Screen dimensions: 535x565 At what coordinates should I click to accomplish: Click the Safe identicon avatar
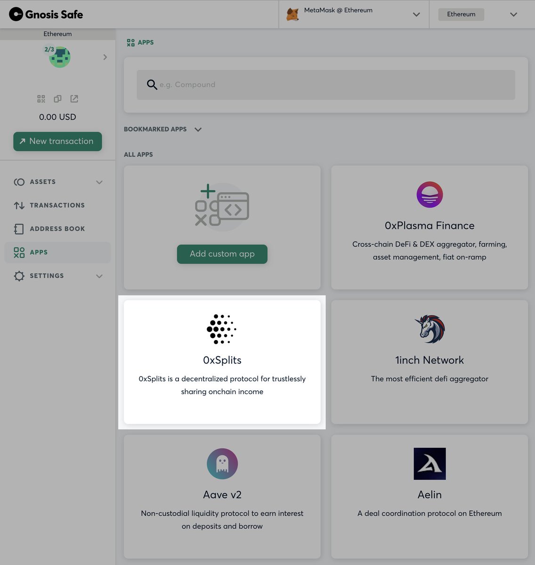pyautogui.click(x=60, y=57)
